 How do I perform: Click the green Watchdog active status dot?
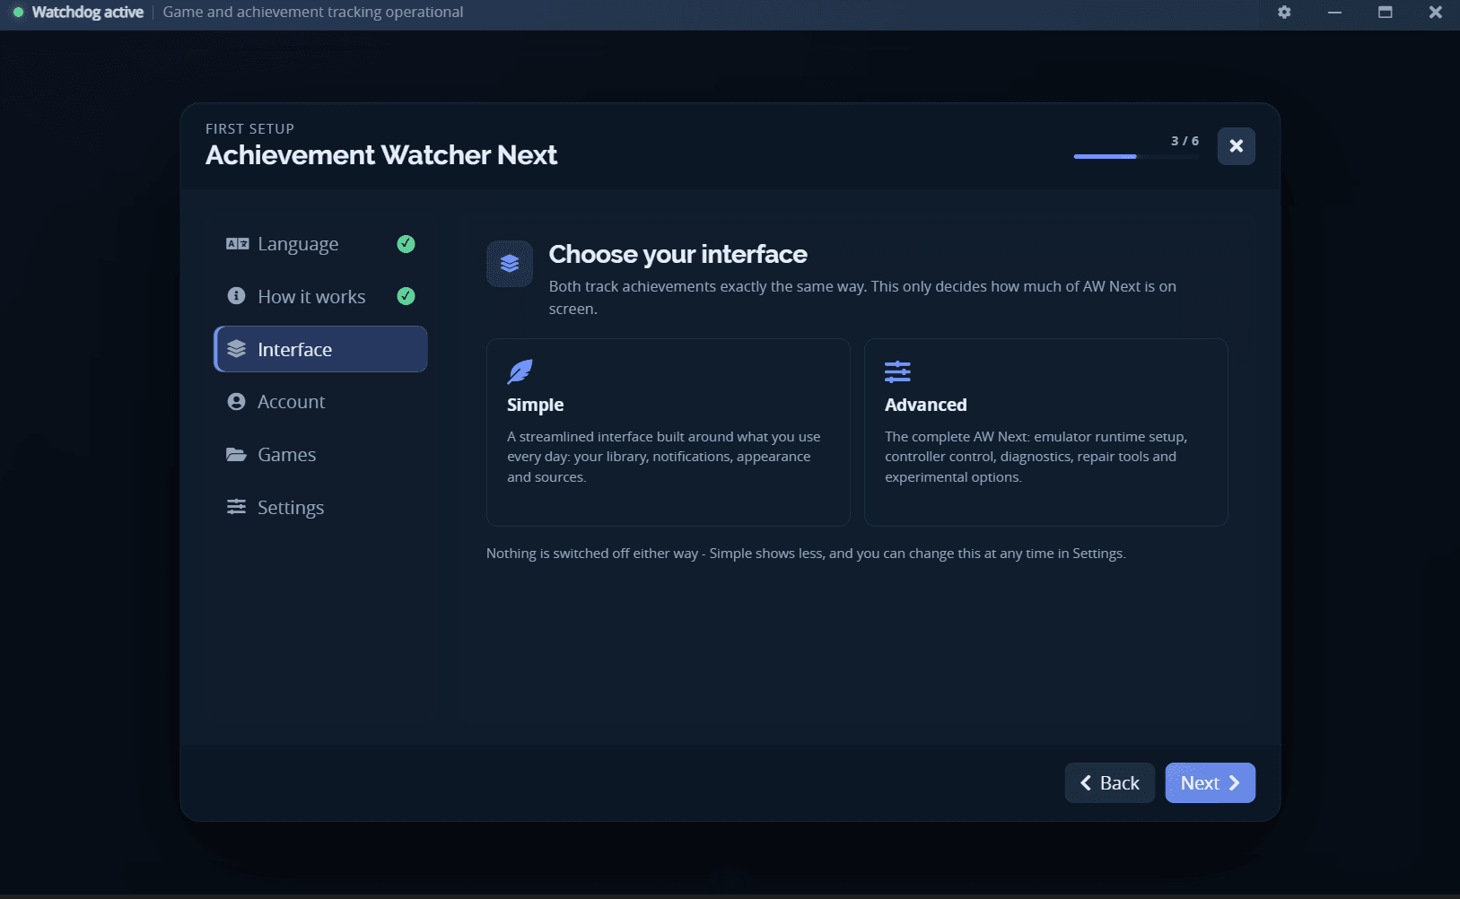(18, 13)
